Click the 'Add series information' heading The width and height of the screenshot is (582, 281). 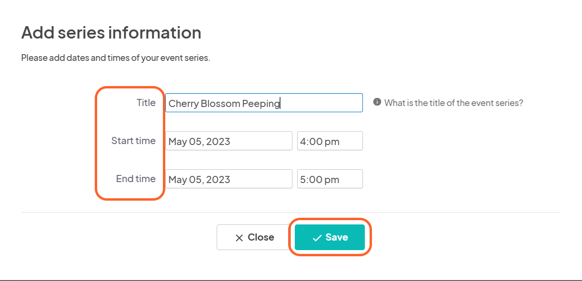(x=111, y=33)
